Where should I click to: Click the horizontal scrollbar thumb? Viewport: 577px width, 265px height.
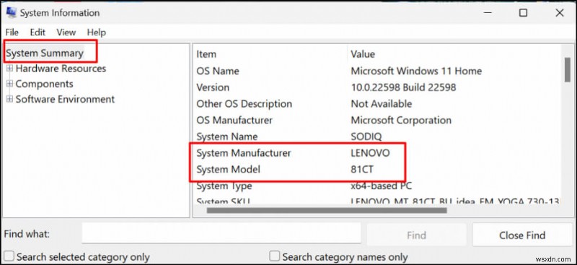[327, 211]
